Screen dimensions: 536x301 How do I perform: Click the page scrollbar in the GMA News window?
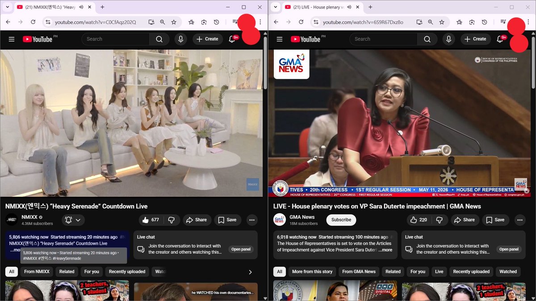[x=534, y=62]
